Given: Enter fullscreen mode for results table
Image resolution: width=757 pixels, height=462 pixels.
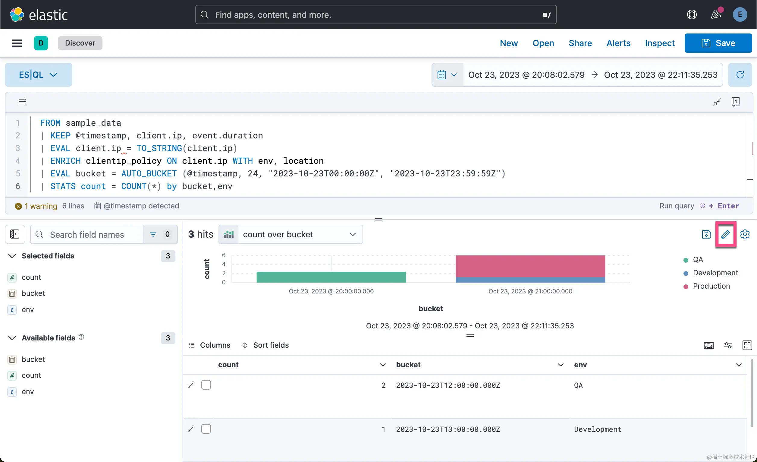Looking at the screenshot, I should click(747, 345).
